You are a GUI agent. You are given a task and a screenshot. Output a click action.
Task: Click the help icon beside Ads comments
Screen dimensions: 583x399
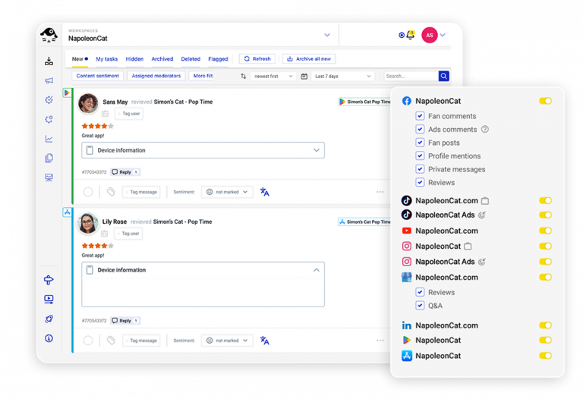coord(485,129)
